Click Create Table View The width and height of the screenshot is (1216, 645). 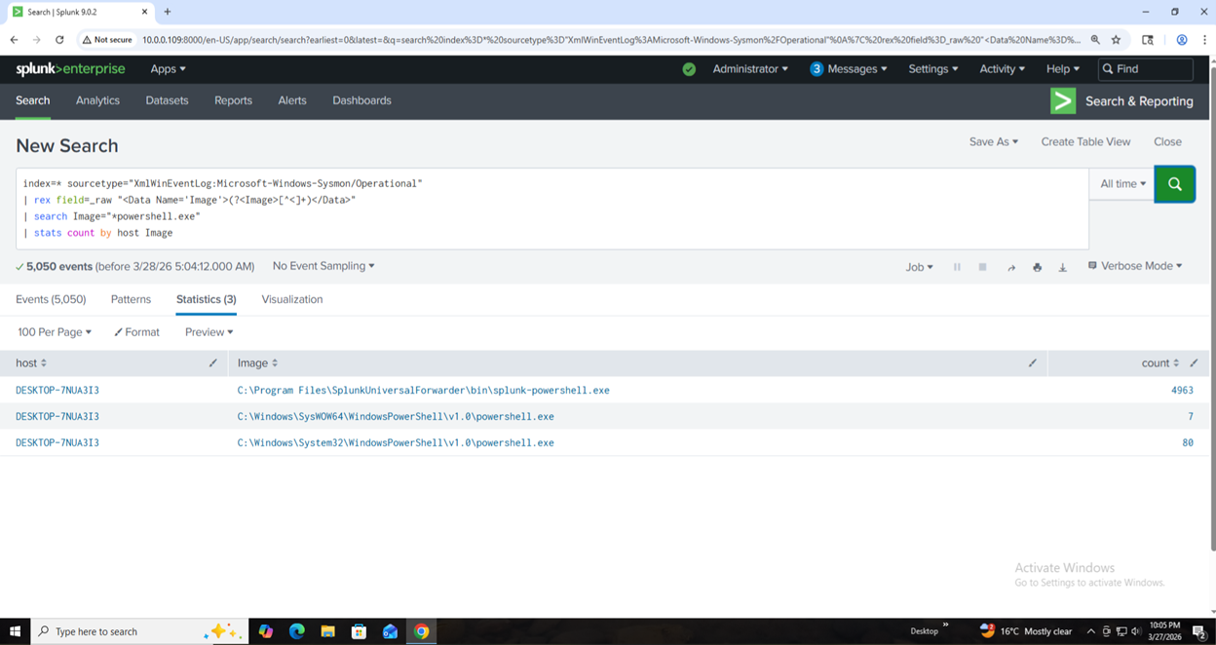pos(1084,141)
